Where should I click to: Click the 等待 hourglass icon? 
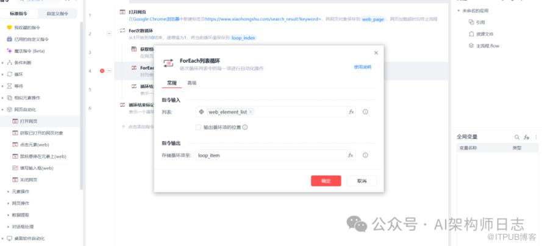click(9, 86)
